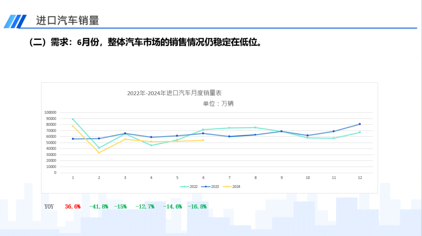Click the 2024 data point at month 2
The width and height of the screenshot is (422, 236).
click(x=99, y=152)
